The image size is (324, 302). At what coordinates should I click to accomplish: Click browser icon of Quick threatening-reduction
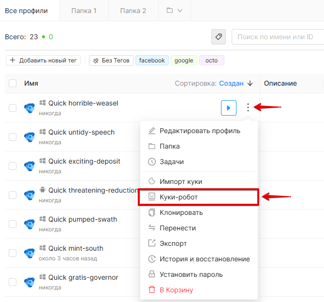click(29, 195)
